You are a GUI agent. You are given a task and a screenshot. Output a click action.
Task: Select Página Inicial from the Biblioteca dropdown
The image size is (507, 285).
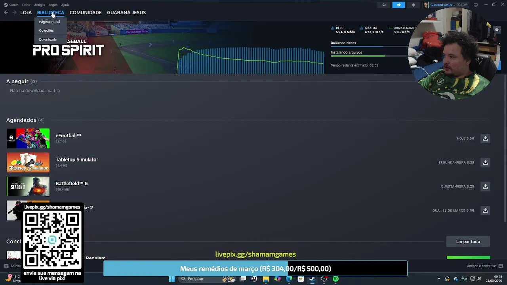pyautogui.click(x=50, y=22)
